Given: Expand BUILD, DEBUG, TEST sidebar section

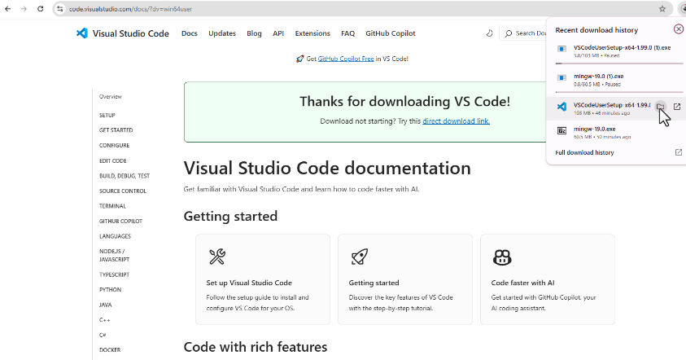Looking at the screenshot, I should click(x=125, y=176).
